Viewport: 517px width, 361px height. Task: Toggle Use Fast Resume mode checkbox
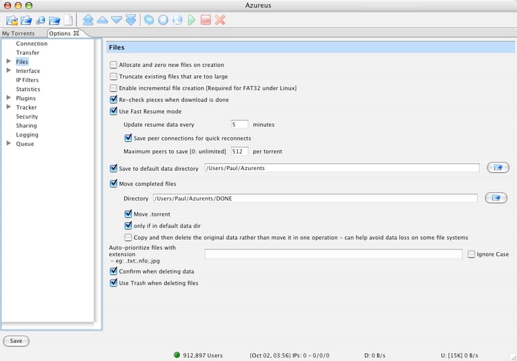(114, 111)
